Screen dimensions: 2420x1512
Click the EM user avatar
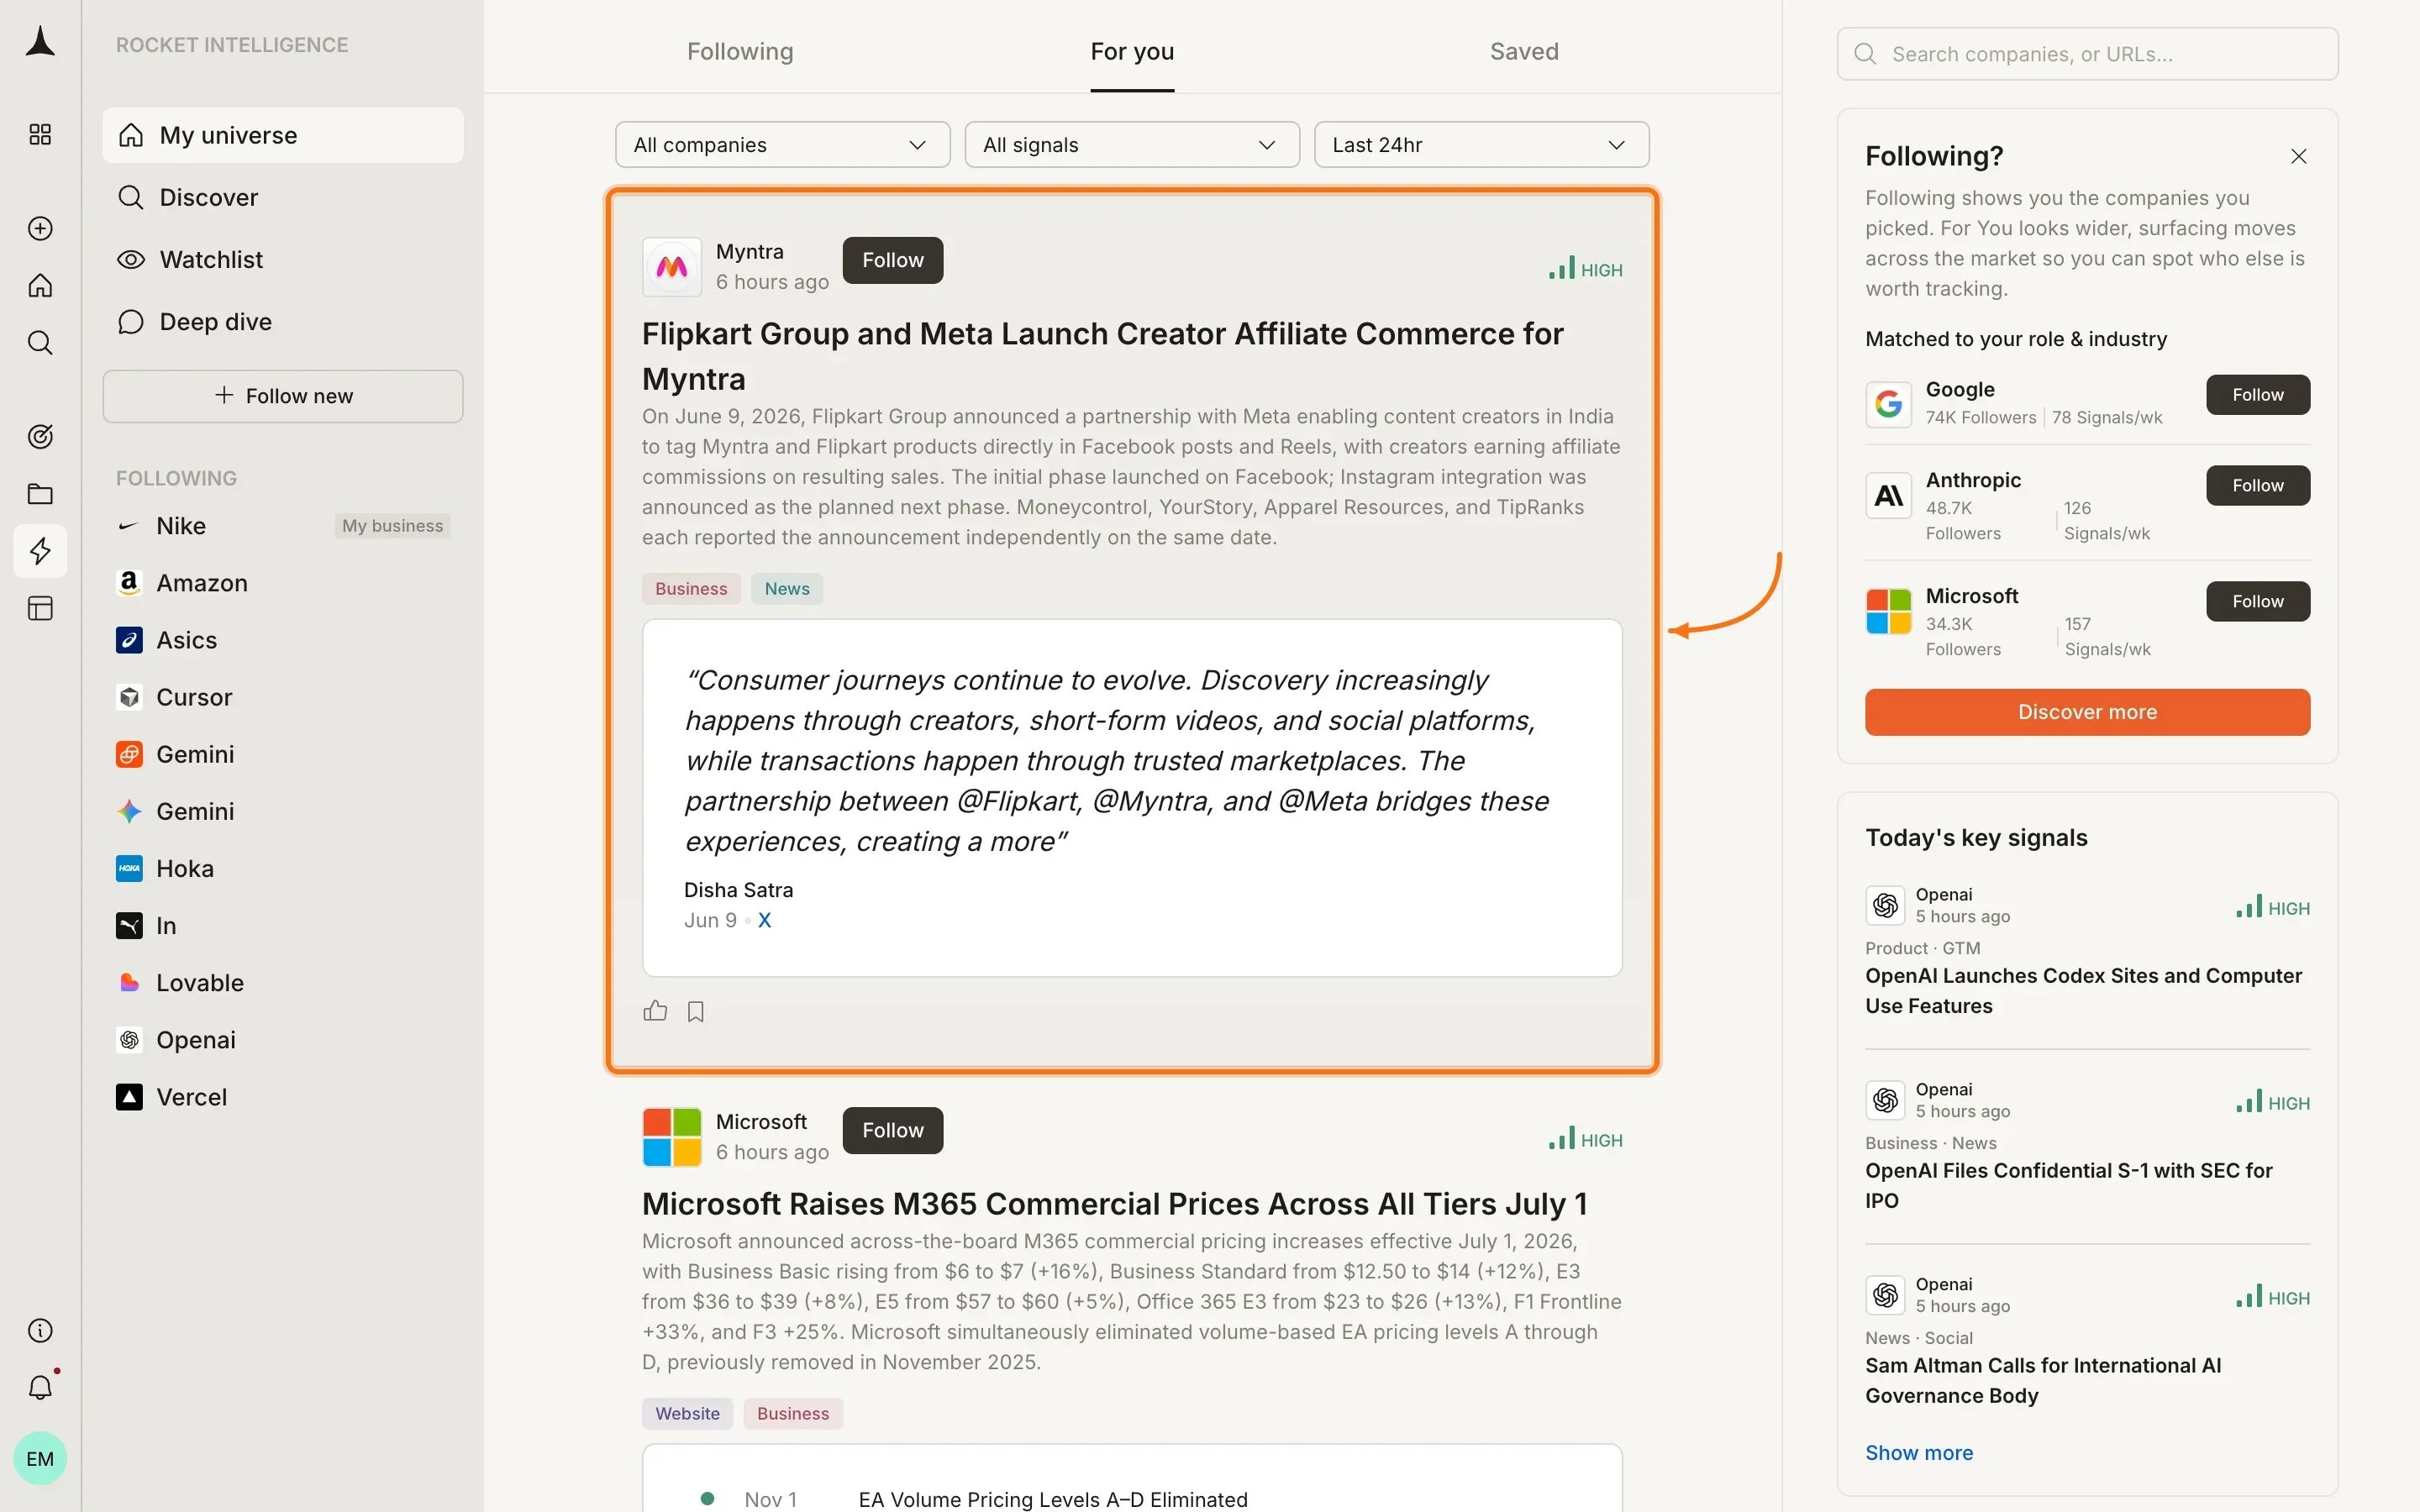tap(40, 1458)
